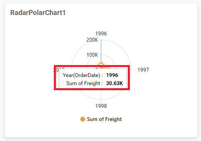Click the RadarPolarChart1 widget title
Screen dimensions: 201x141
(38, 13)
